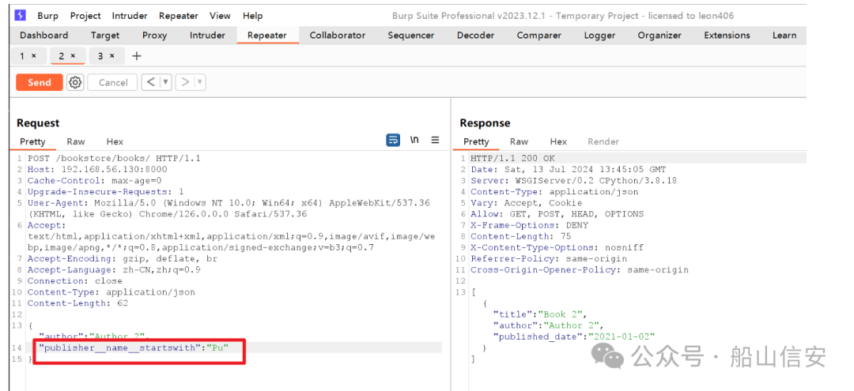Click the "title":"Book 2" response line

pyautogui.click(x=542, y=314)
